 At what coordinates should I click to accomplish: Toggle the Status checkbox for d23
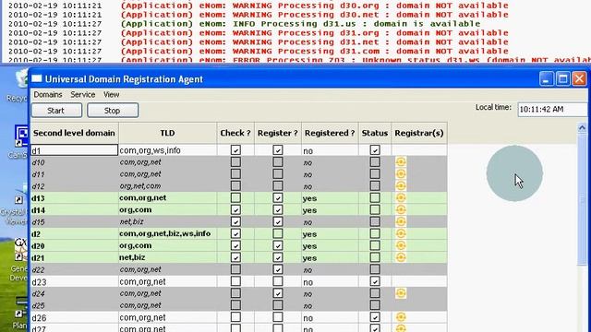[375, 281]
